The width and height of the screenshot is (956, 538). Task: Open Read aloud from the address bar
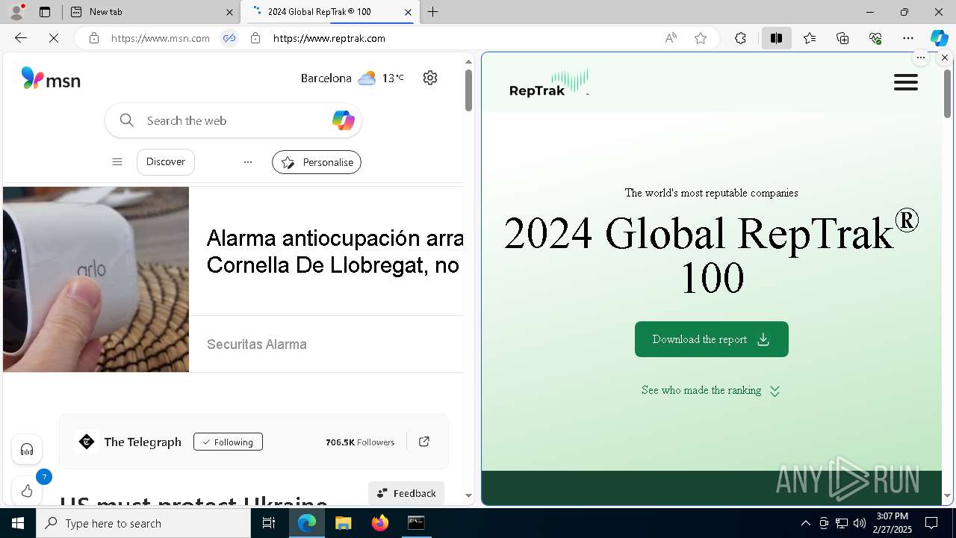click(671, 38)
